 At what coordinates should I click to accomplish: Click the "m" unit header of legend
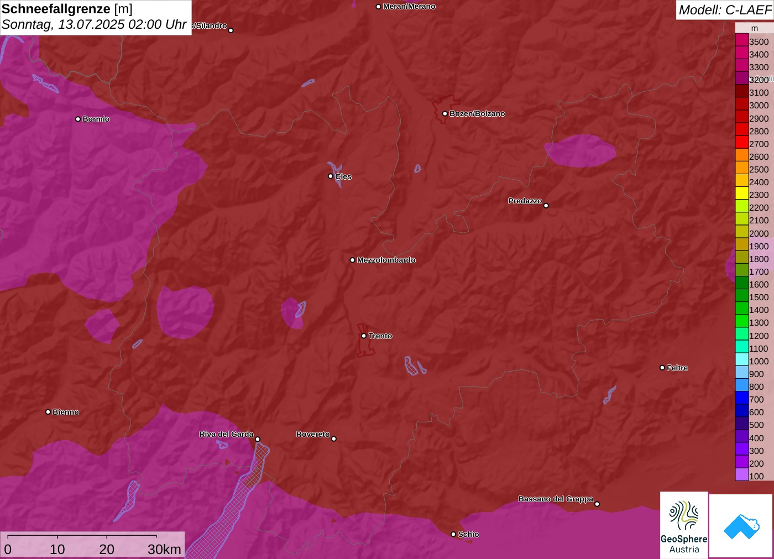click(755, 28)
